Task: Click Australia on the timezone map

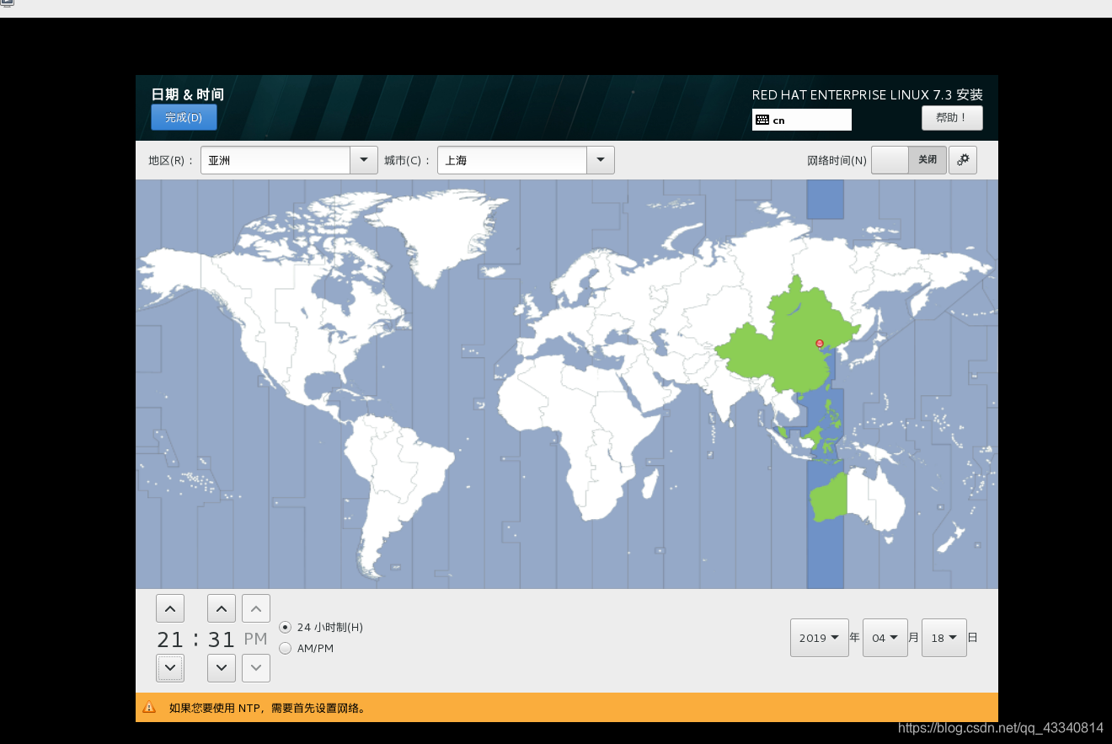Action: [859, 499]
